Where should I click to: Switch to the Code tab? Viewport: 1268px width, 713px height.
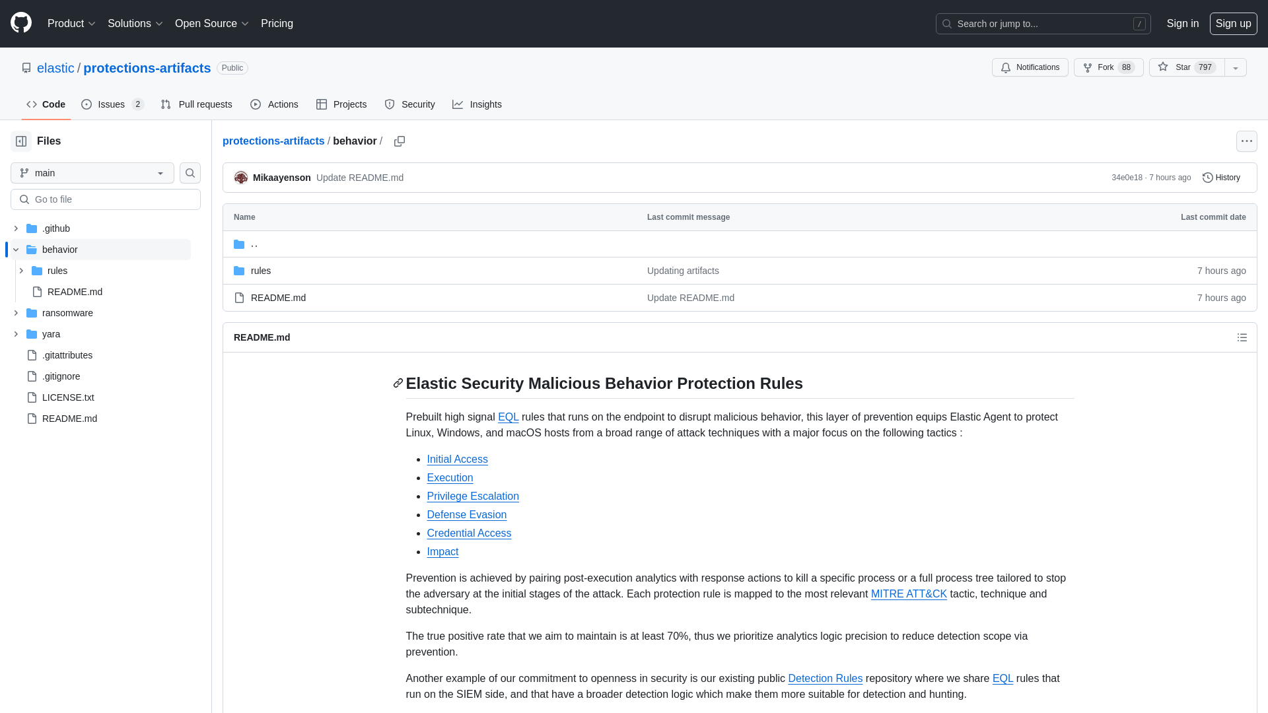tap(46, 104)
